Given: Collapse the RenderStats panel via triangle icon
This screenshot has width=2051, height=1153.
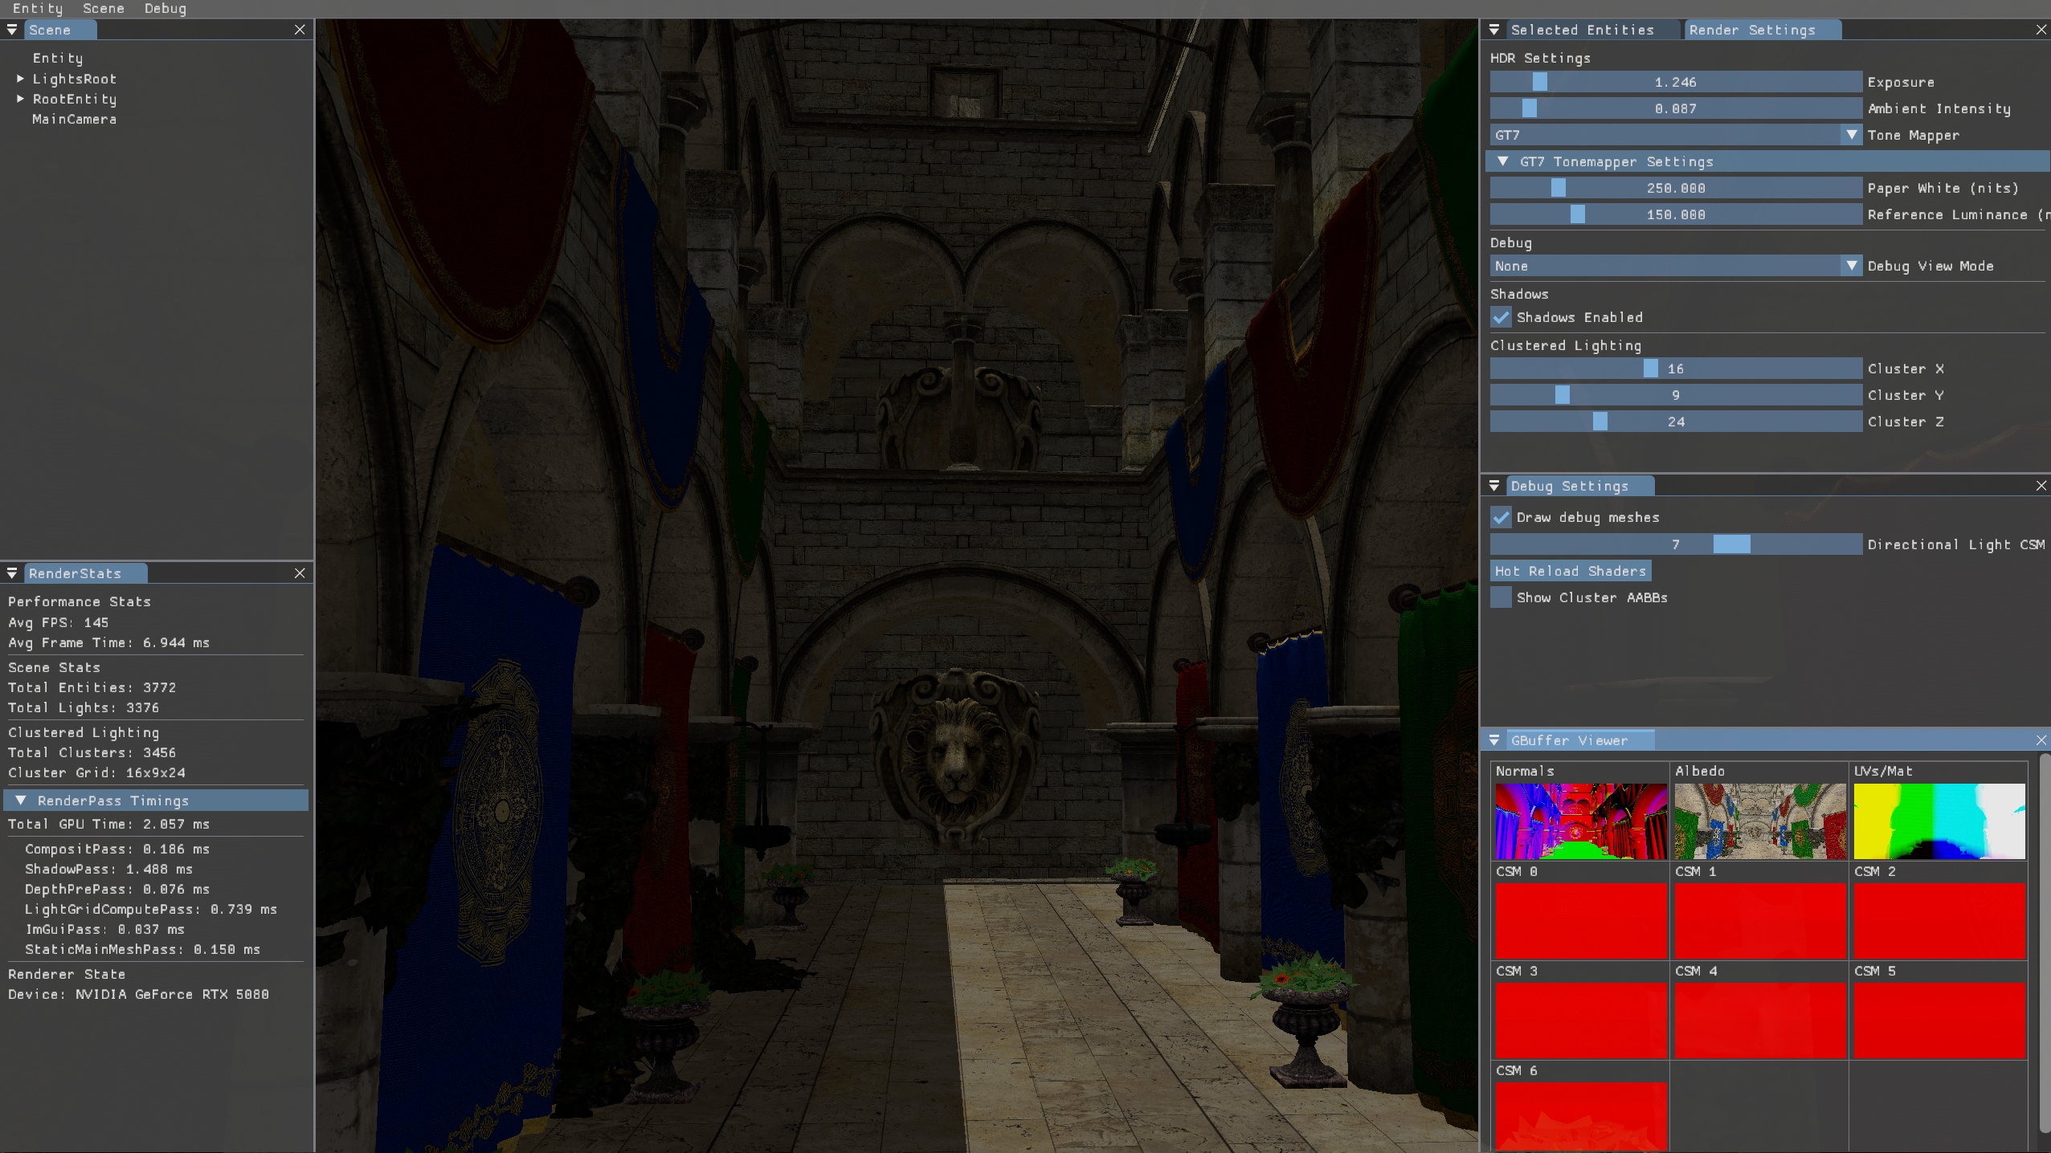Looking at the screenshot, I should (12, 573).
